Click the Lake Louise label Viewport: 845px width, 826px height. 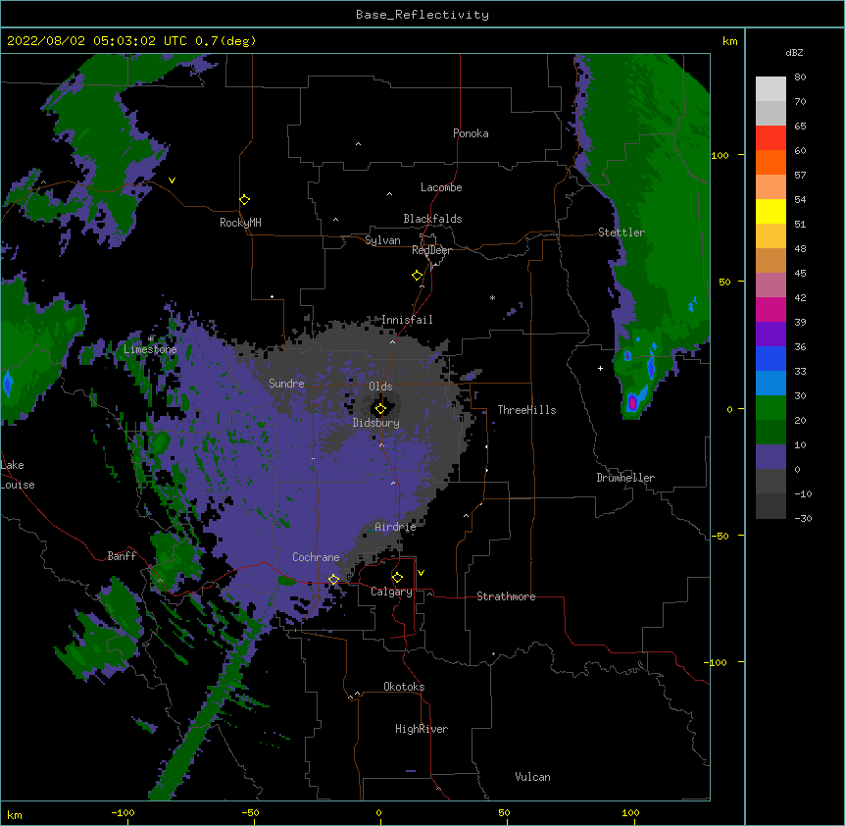pos(18,475)
